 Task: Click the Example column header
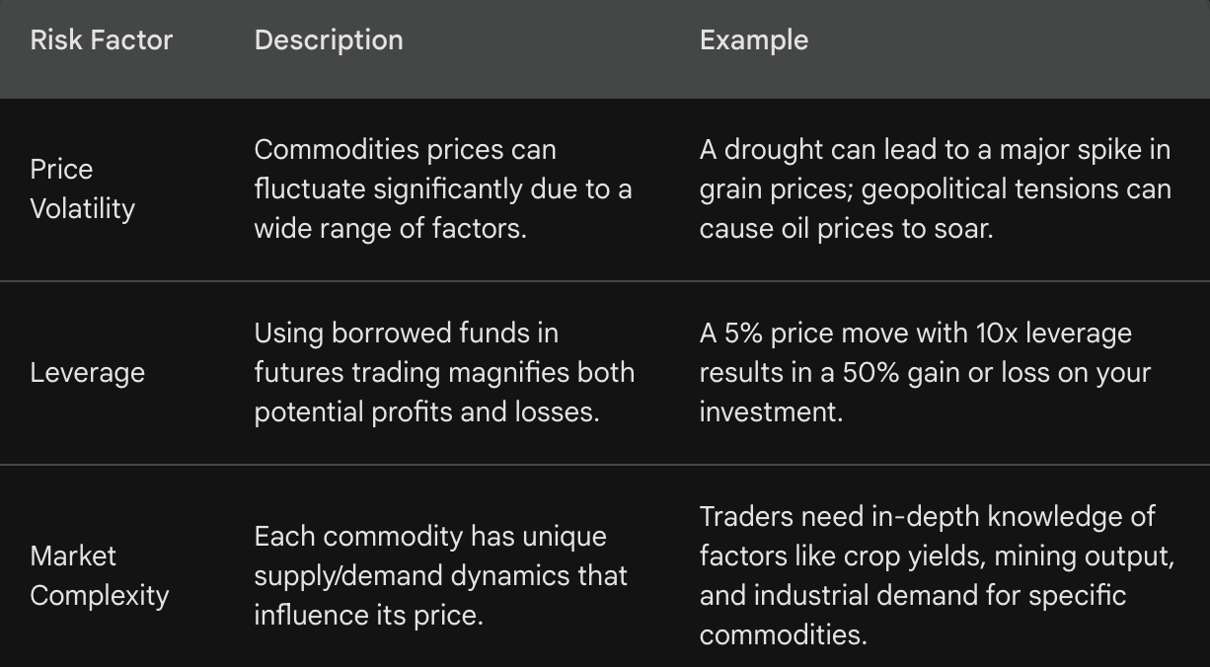(754, 40)
